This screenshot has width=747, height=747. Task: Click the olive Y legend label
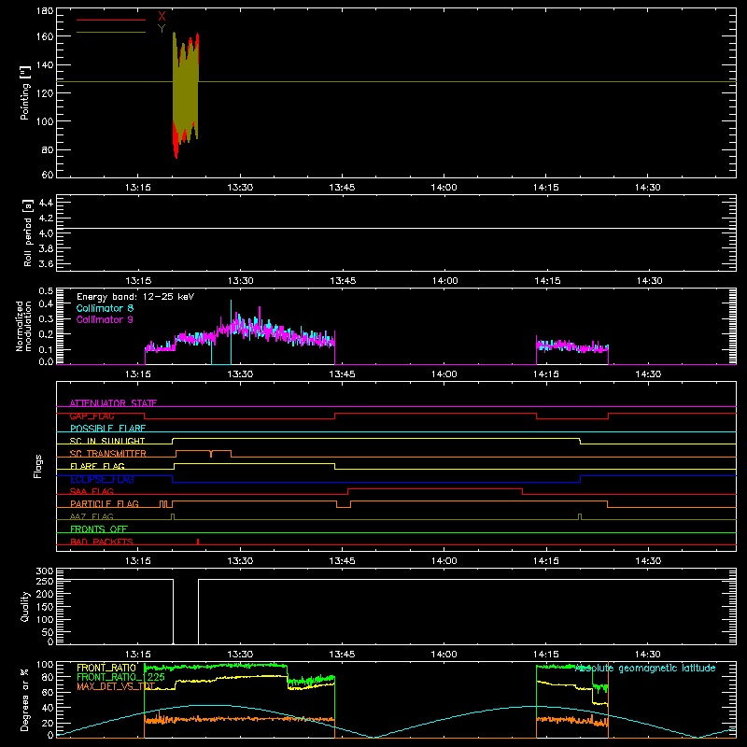[x=162, y=29]
